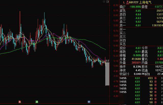This screenshot has width=163, height=105.
Task: Click the 买三 bid row label
Action: click(123, 37)
